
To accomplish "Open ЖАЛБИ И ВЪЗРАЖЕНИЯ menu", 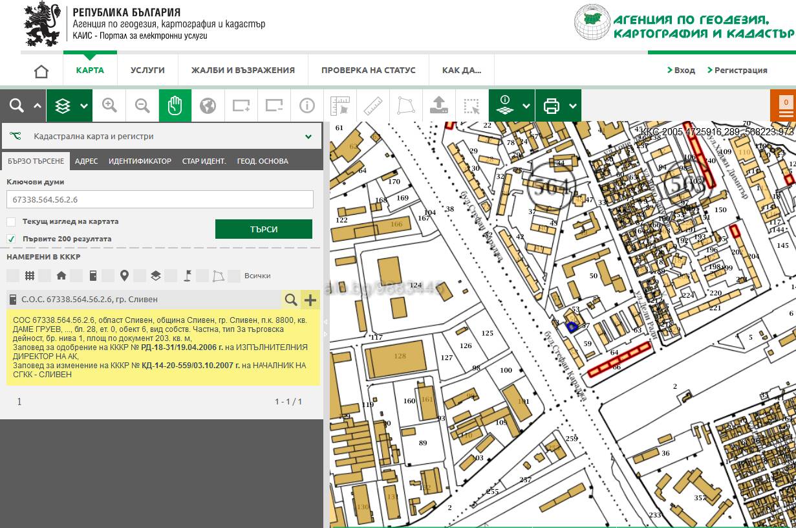I will coord(243,70).
